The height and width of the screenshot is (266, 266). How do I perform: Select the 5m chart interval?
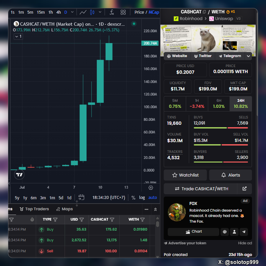(x=30, y=13)
